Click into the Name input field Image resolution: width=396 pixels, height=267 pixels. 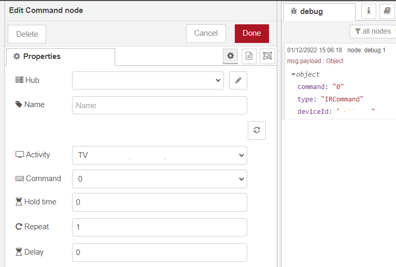[x=160, y=106]
